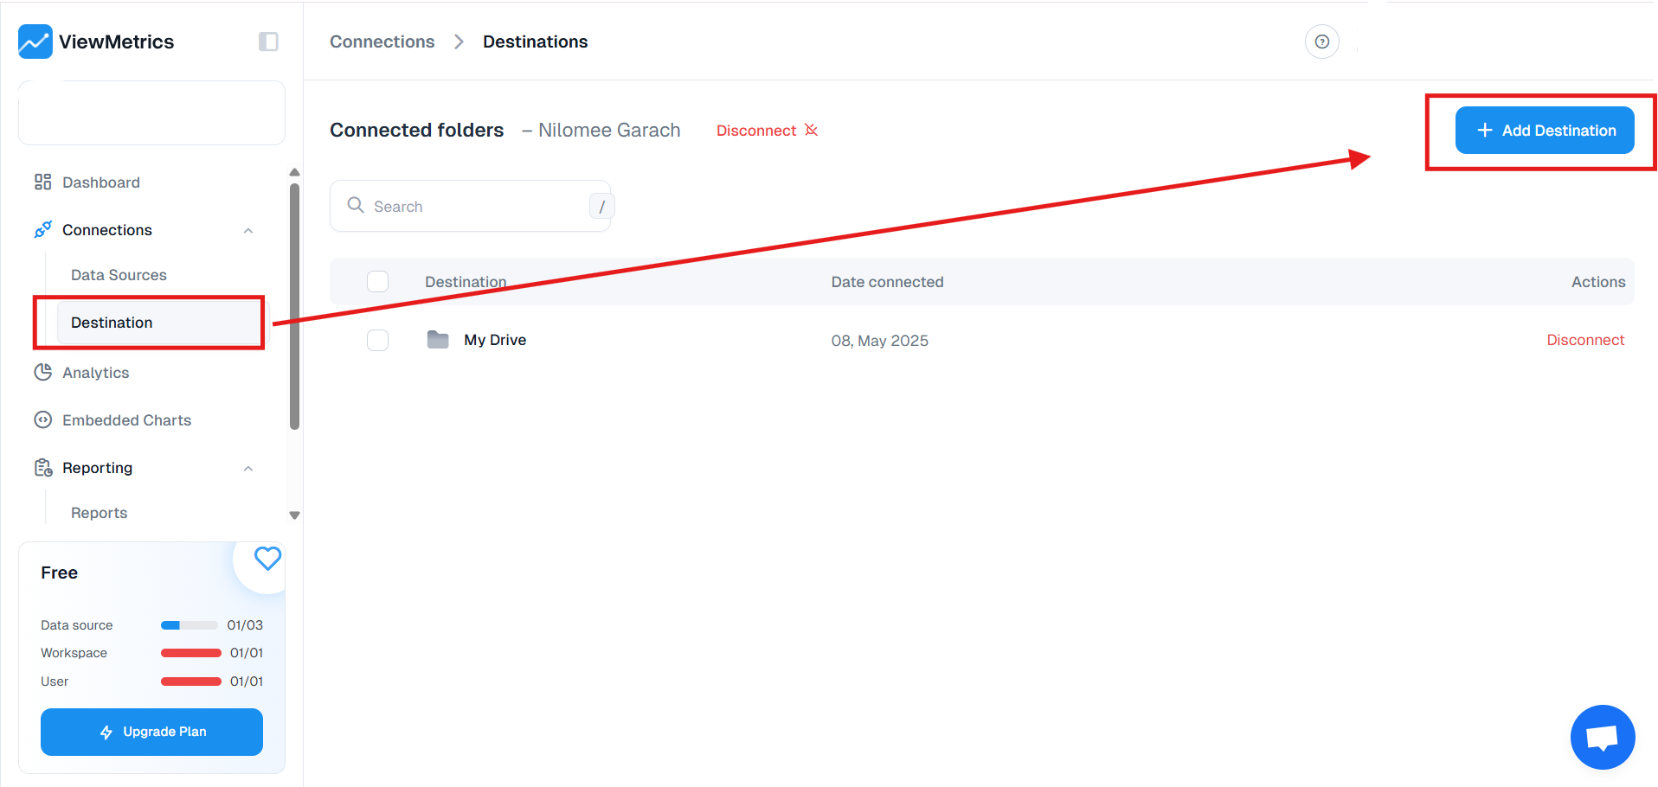The height and width of the screenshot is (787, 1658).
Task: Click the Connections plug icon
Action: pos(42,229)
